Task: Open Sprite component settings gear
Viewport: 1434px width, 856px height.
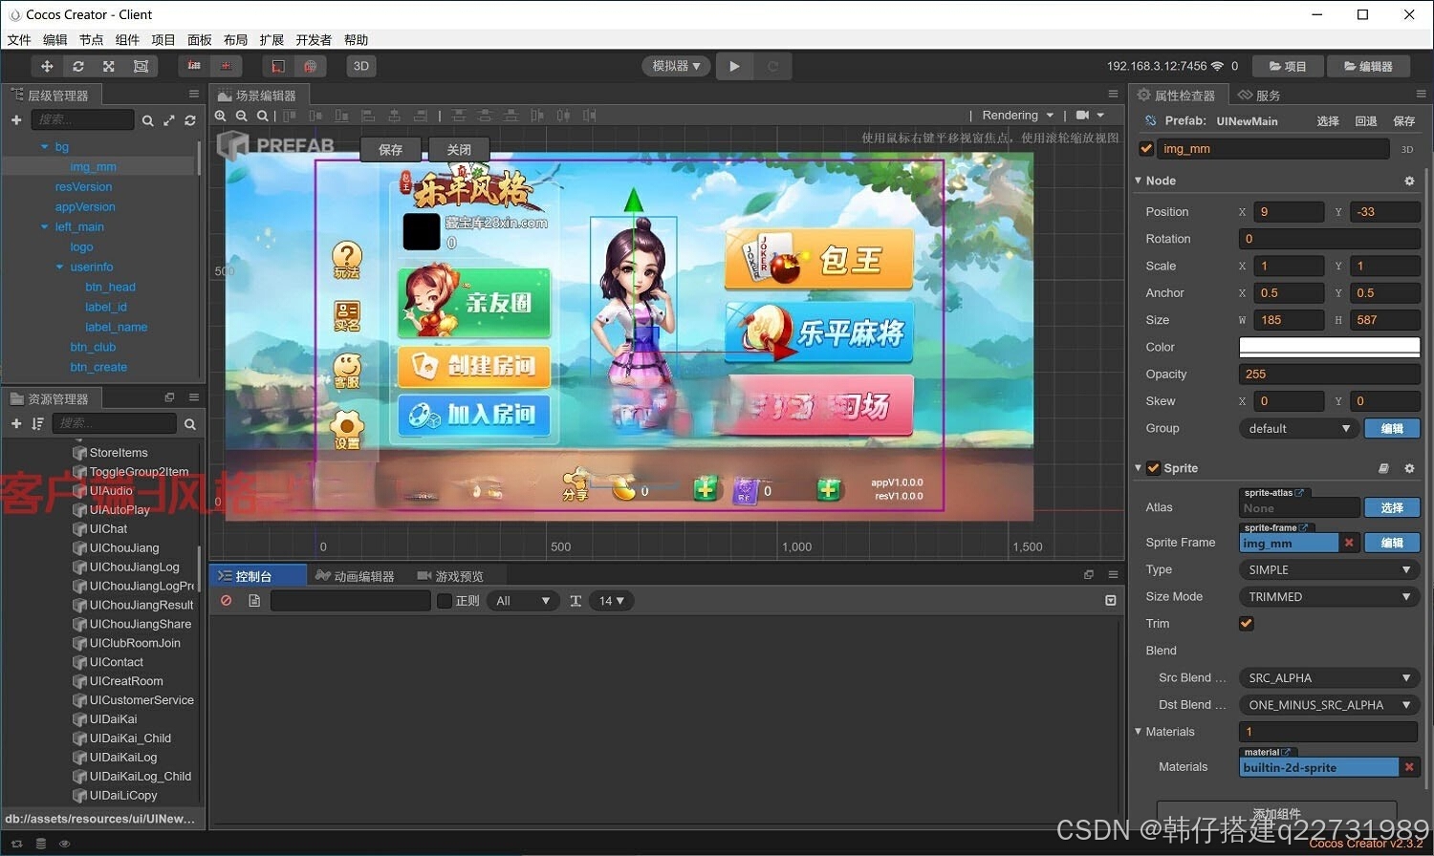Action: (1409, 468)
